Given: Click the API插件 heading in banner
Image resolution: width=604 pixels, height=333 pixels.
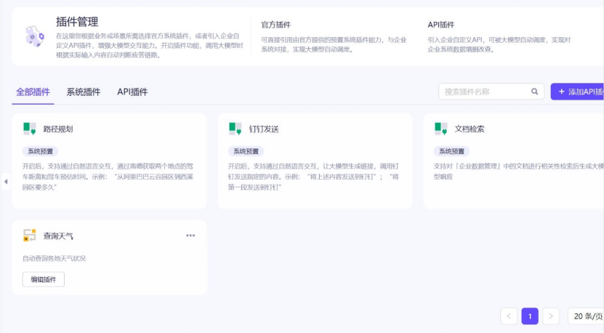Looking at the screenshot, I should click(441, 25).
